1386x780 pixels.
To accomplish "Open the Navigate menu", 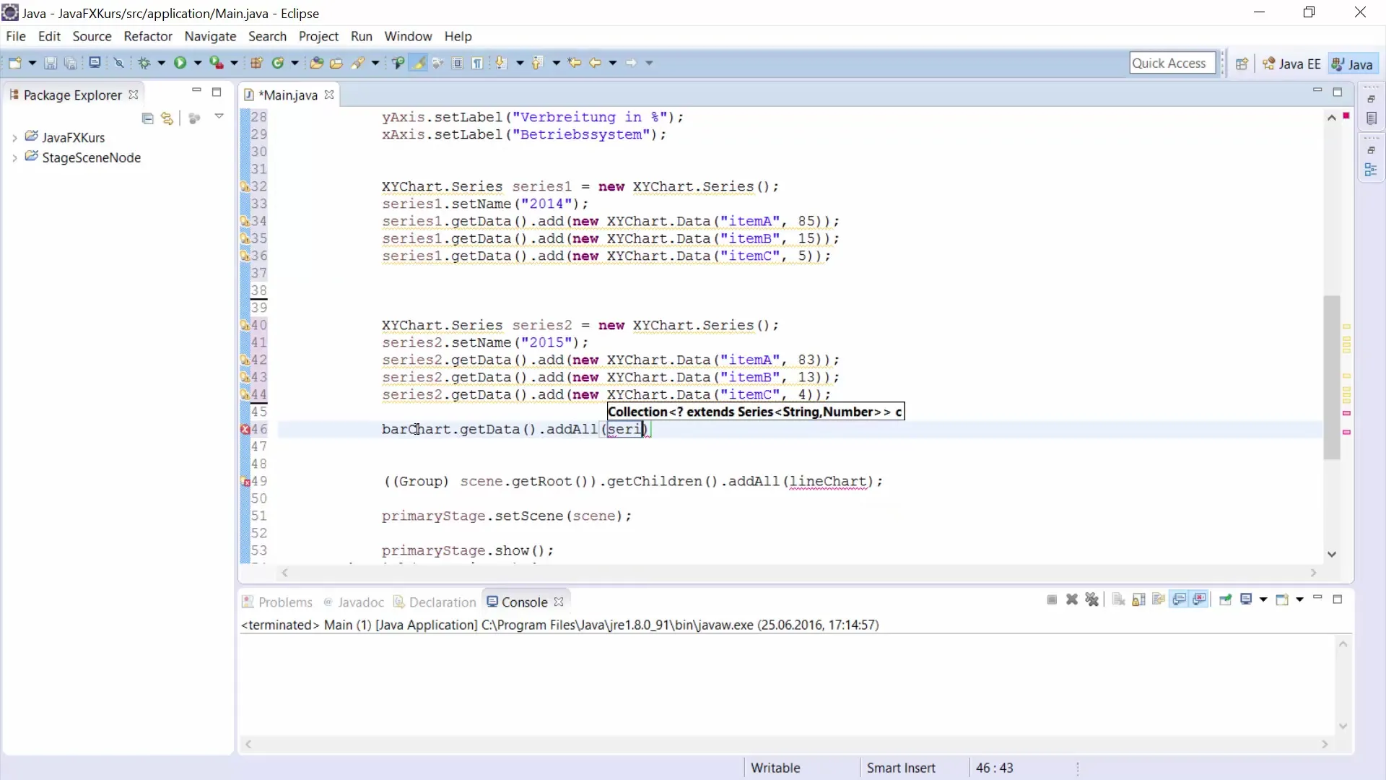I will click(x=210, y=36).
